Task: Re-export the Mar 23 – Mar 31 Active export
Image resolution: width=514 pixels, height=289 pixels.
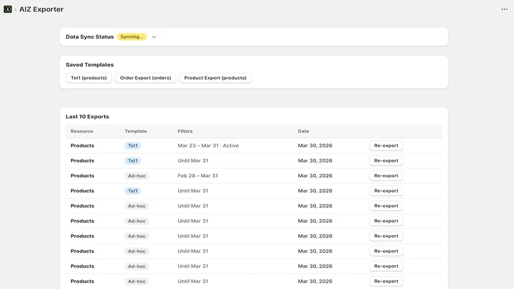Action: pyautogui.click(x=386, y=146)
